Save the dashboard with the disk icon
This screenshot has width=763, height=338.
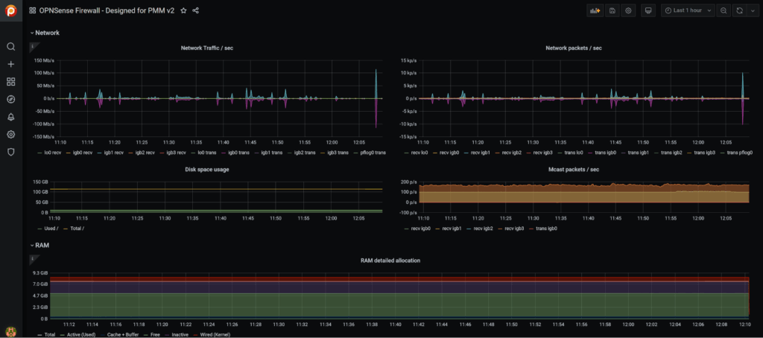[612, 11]
